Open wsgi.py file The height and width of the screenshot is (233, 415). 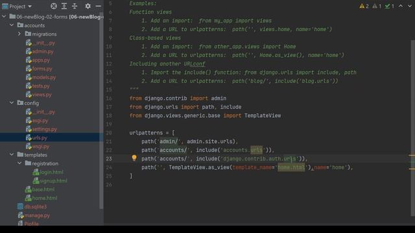click(40, 146)
